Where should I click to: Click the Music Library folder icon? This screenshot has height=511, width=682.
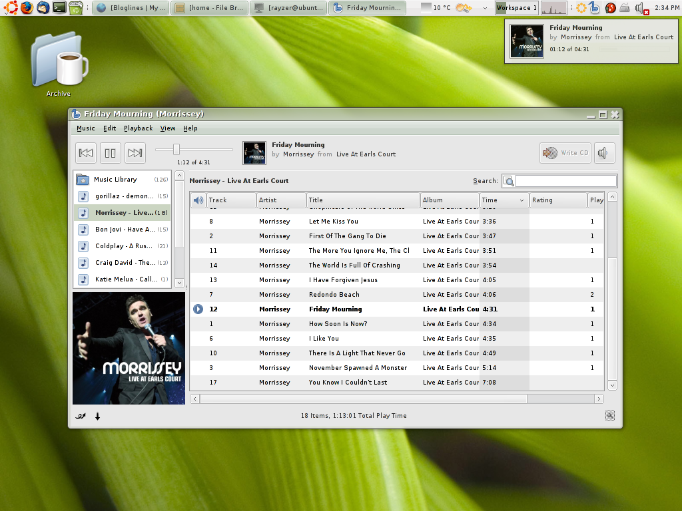(83, 180)
